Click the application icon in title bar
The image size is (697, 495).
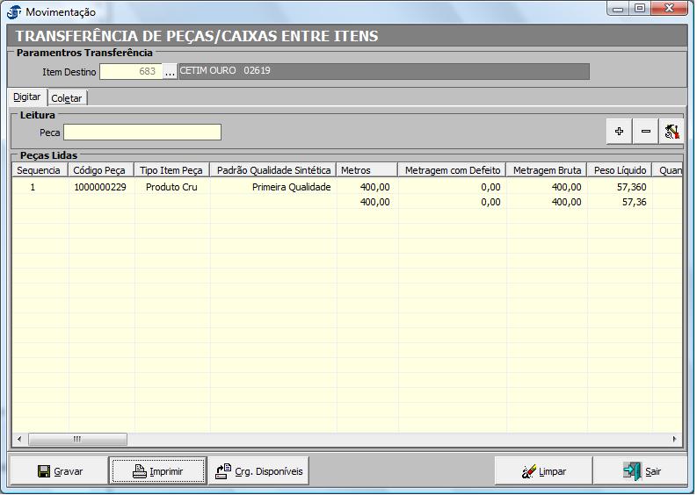(x=14, y=12)
